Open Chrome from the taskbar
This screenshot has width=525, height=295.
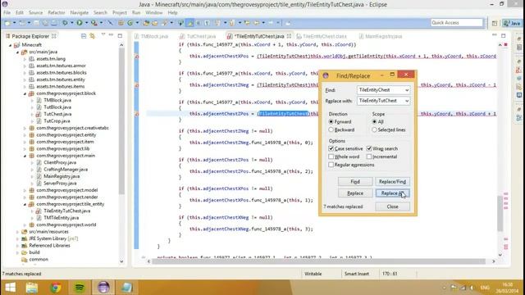(56, 288)
